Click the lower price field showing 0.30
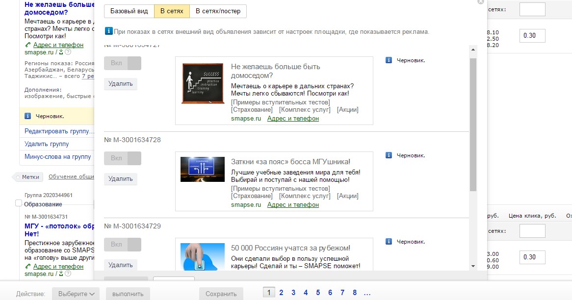This screenshot has width=572, height=300. [532, 257]
